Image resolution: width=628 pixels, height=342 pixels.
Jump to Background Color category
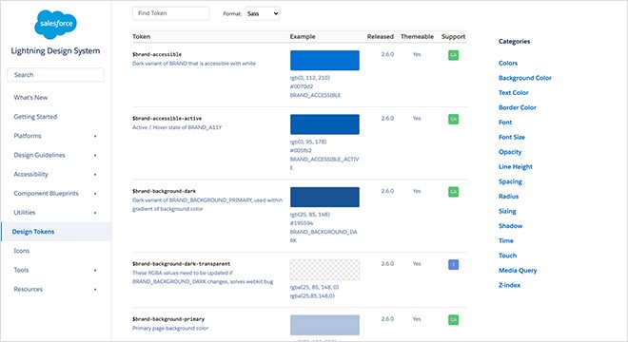pyautogui.click(x=525, y=78)
